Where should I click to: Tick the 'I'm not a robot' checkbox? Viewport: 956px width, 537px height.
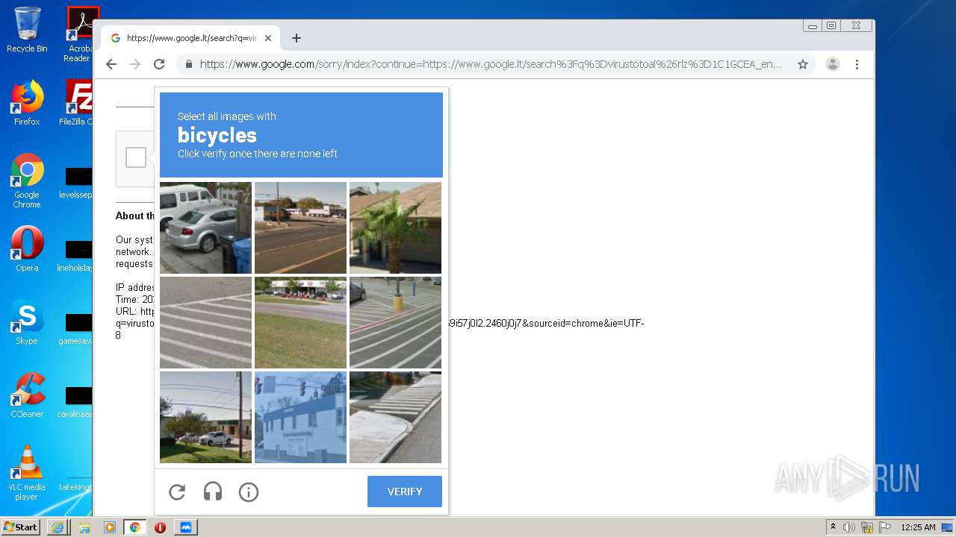136,157
